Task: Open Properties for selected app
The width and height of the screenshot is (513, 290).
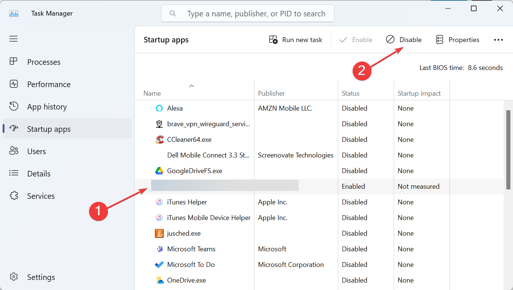Action: tap(458, 40)
